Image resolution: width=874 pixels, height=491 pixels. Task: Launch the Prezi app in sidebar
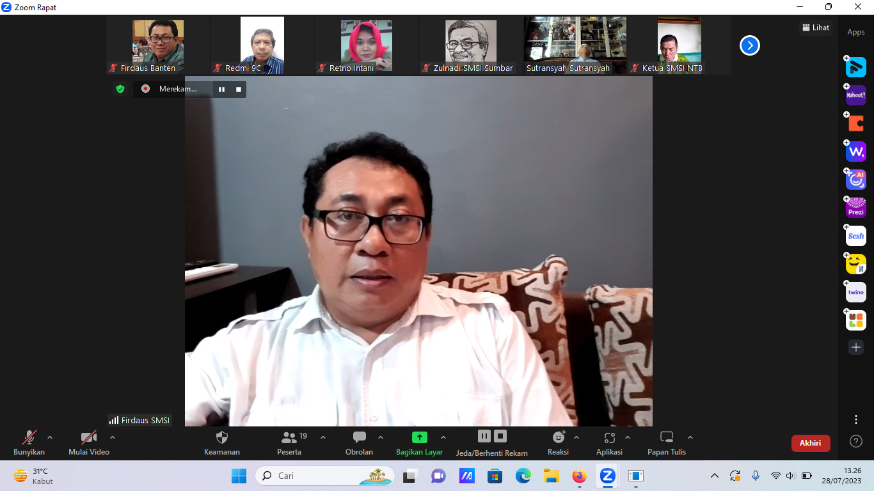point(856,208)
